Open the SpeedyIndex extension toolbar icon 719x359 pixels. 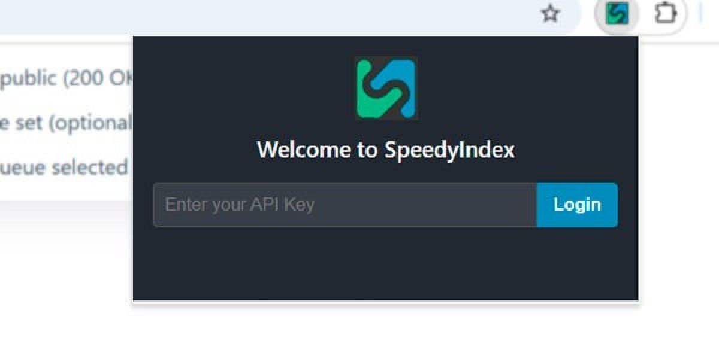click(617, 14)
